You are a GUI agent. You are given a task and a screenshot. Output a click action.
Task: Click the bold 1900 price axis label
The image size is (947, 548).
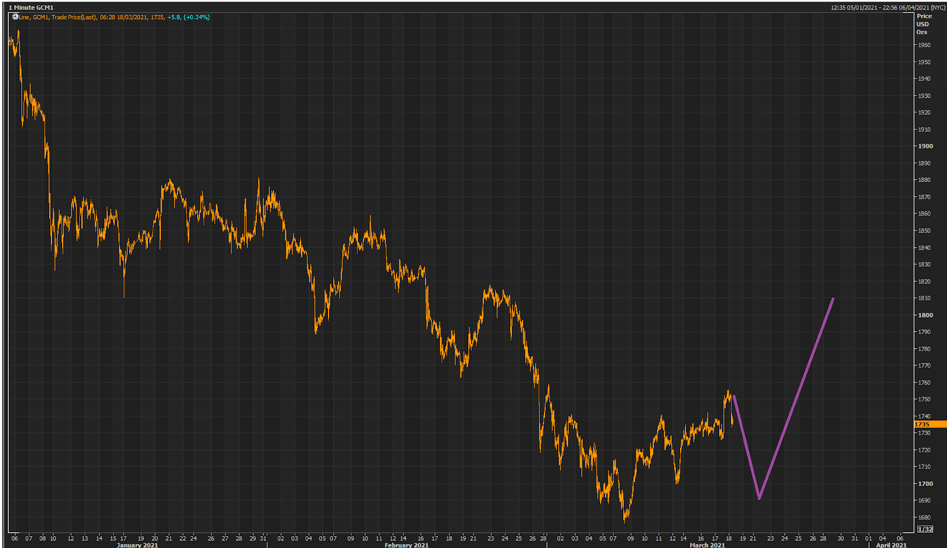(x=925, y=146)
